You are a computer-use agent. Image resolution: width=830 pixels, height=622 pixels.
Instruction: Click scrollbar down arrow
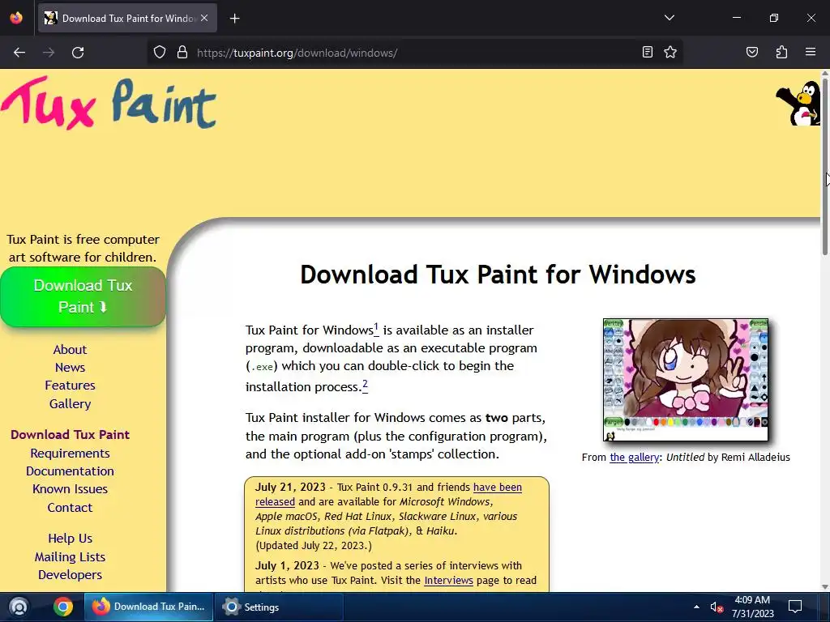tap(824, 586)
